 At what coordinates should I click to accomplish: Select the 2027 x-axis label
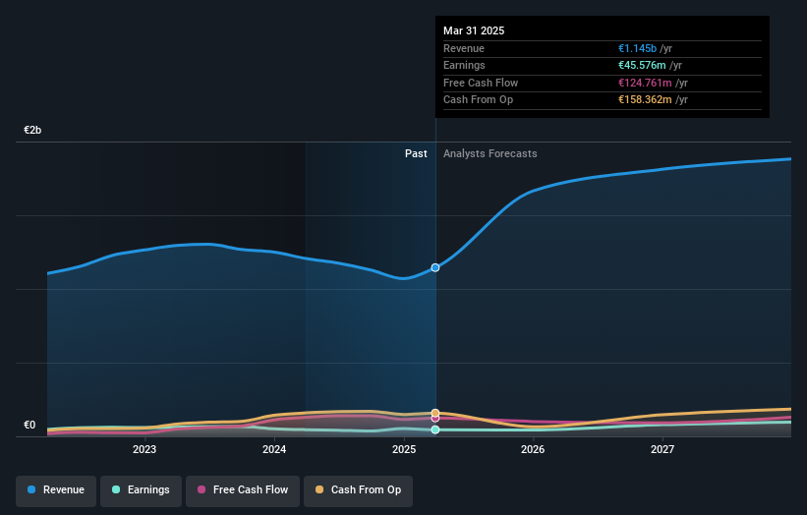[662, 449]
